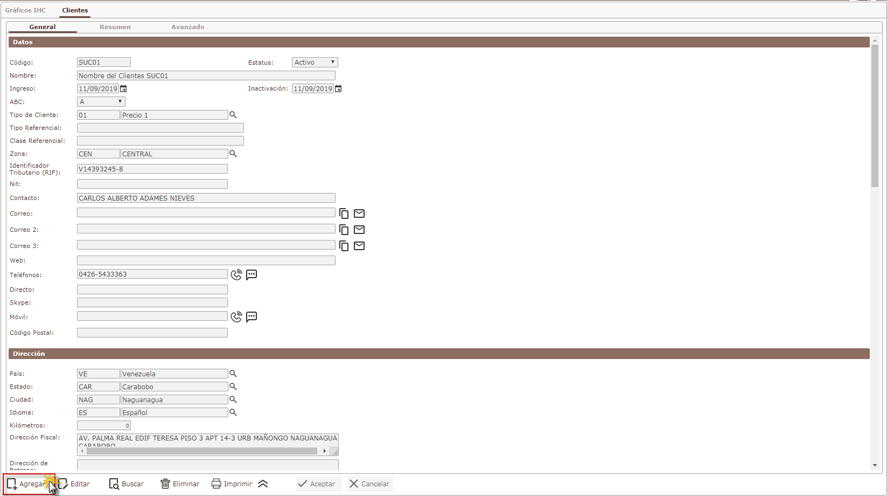Open the Ciudad lookup magnifier
Viewport: 887px width, 496px height.
pos(233,399)
